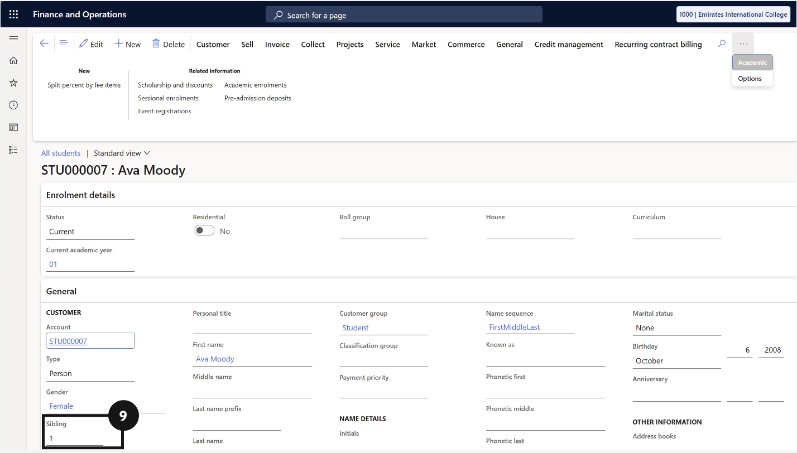Click the Roll group field
Image resolution: width=797 pixels, height=453 pixels.
(x=383, y=232)
